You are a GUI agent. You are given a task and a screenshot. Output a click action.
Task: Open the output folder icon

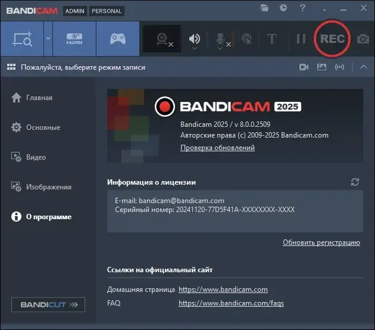point(264,8)
